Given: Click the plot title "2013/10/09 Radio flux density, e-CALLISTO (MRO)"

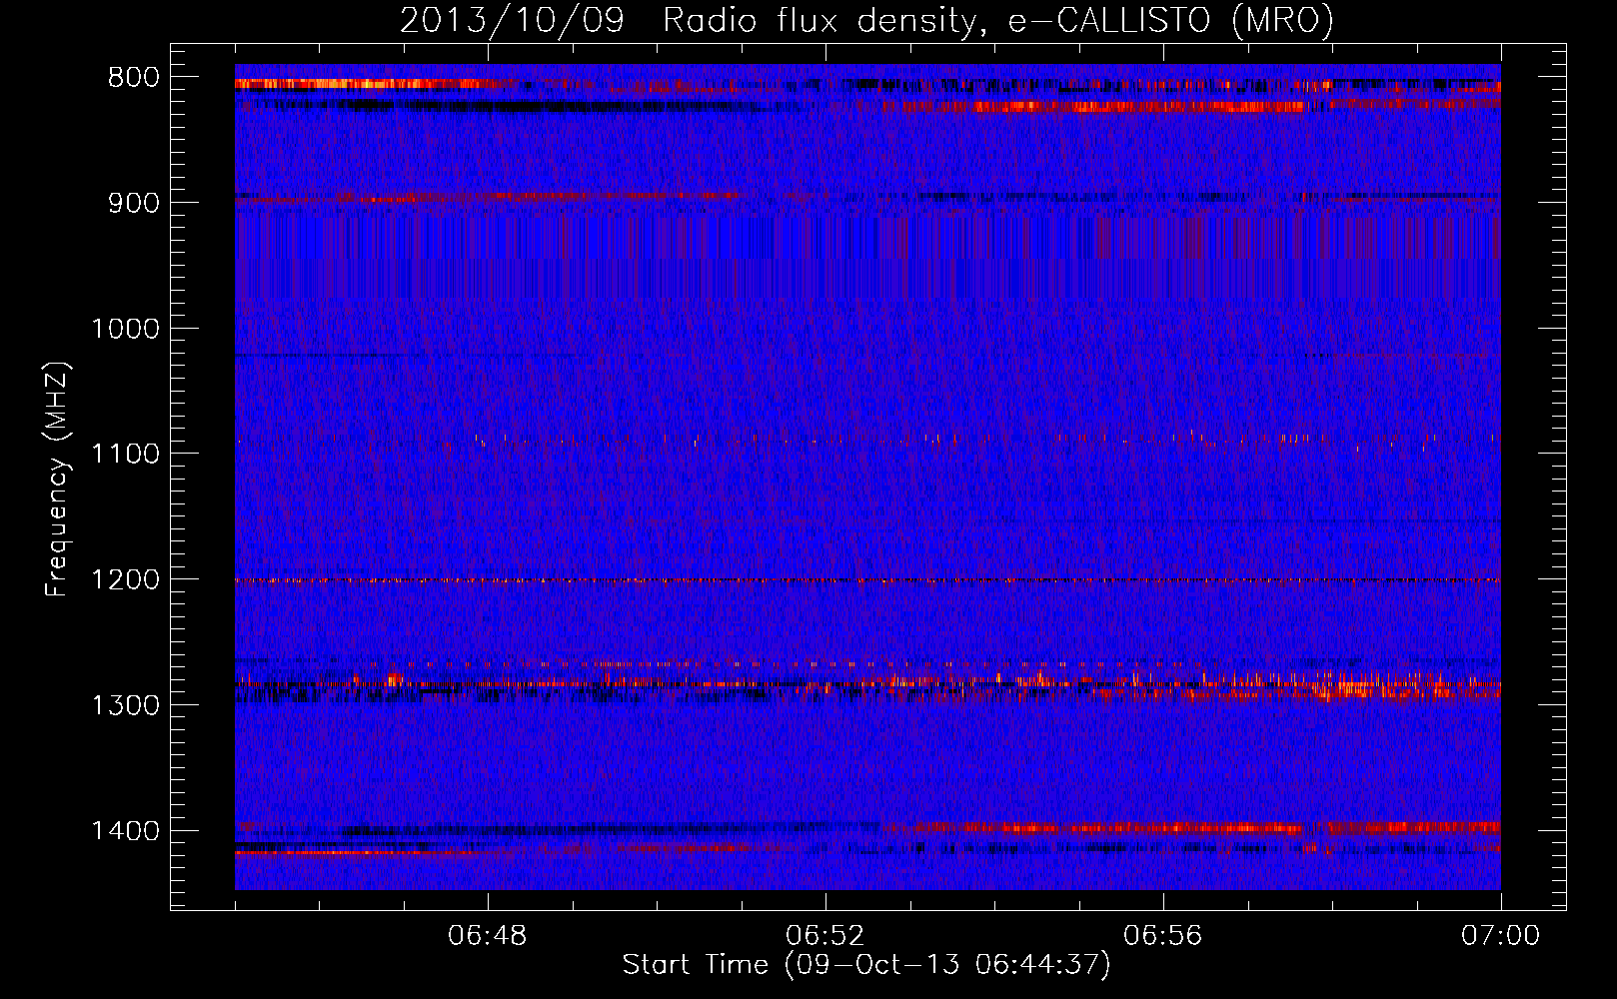Looking at the screenshot, I should (x=866, y=20).
